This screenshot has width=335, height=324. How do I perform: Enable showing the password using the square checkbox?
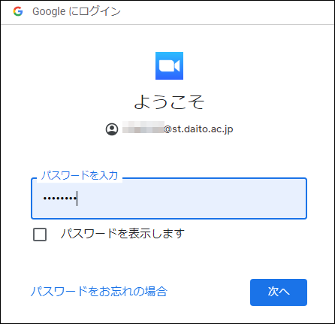point(40,235)
